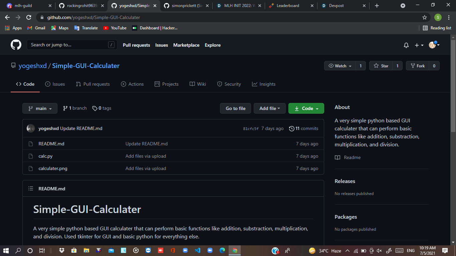Click the branch icon next to '1 branch'
Viewport: 456px width, 256px height.
65,108
